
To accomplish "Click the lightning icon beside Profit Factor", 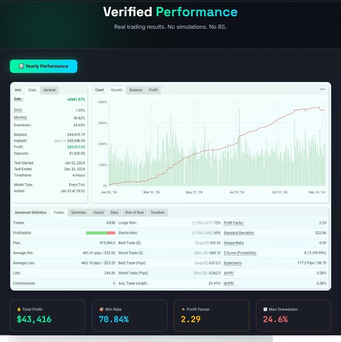I will pyautogui.click(x=183, y=309).
